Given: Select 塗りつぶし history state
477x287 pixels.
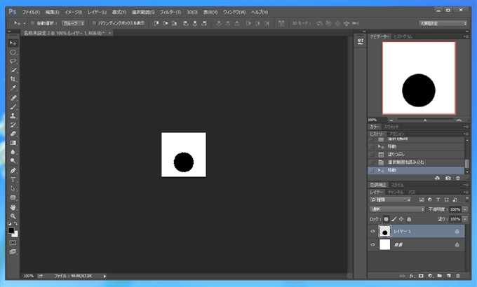Looking at the screenshot, I should (x=416, y=154).
